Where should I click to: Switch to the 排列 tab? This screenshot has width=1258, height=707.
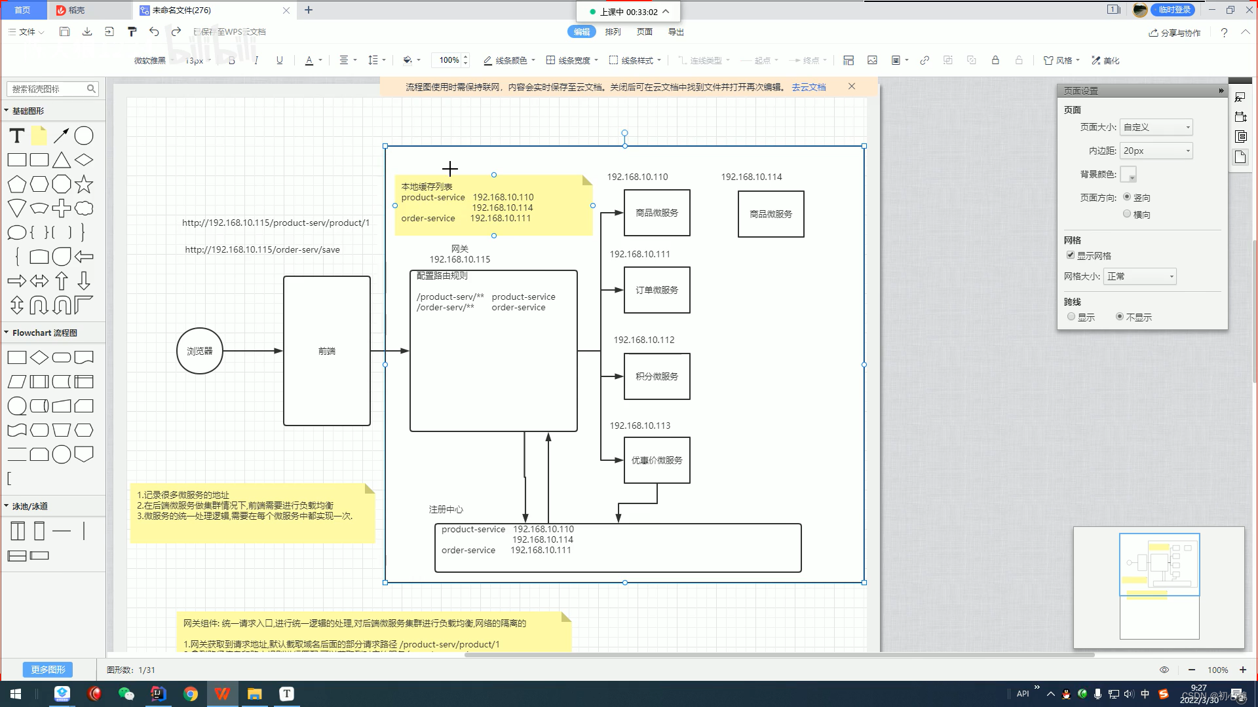(x=613, y=31)
